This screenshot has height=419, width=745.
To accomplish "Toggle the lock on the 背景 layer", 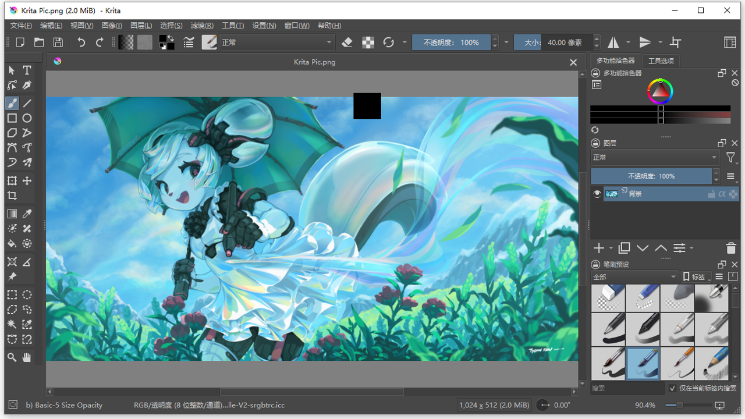I will pyautogui.click(x=711, y=194).
